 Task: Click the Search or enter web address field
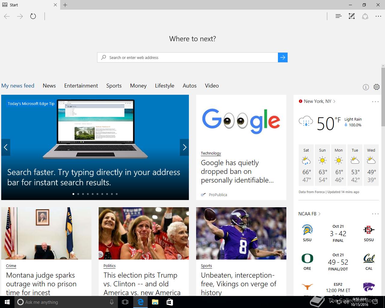188,57
